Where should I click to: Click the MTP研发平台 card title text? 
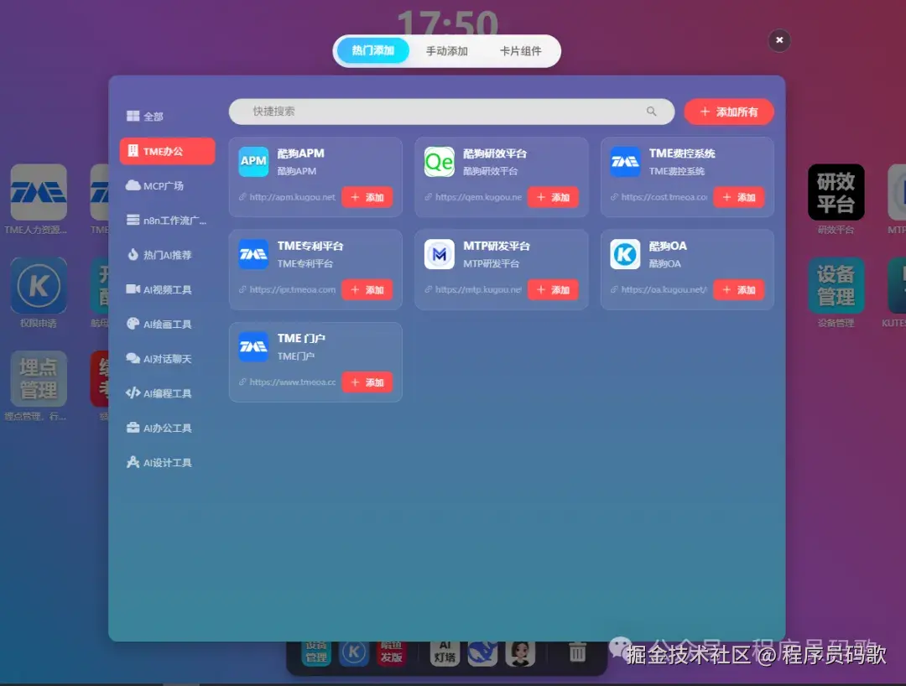[x=497, y=246]
